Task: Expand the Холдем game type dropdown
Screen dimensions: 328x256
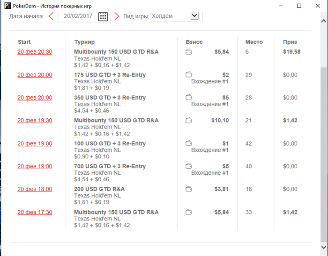Action: [194, 16]
